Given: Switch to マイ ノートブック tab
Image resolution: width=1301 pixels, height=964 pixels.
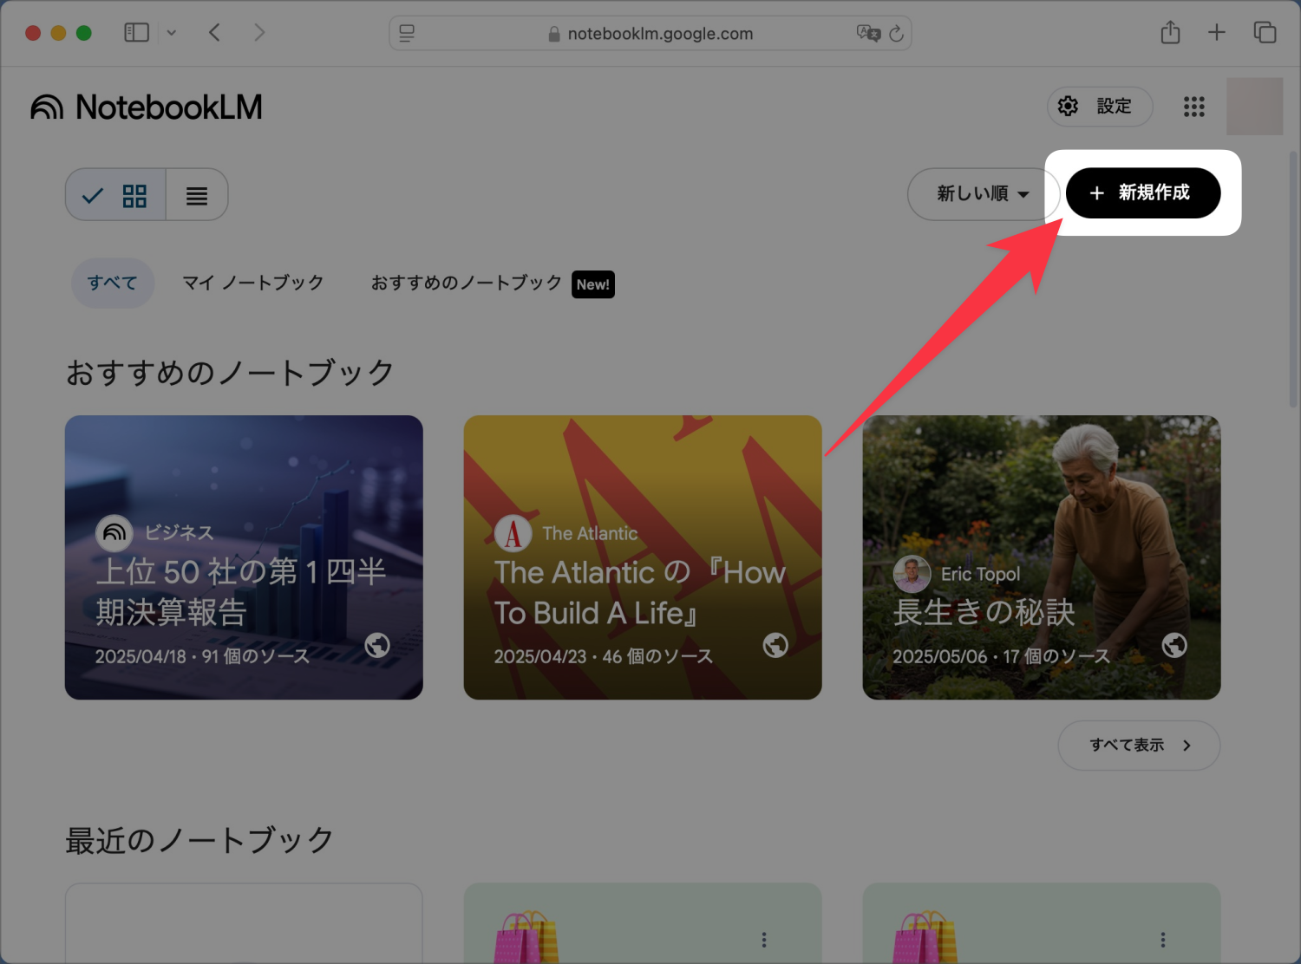Looking at the screenshot, I should pyautogui.click(x=252, y=283).
